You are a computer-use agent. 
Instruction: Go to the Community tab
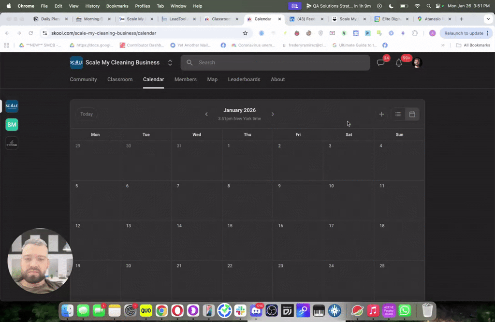(x=83, y=80)
